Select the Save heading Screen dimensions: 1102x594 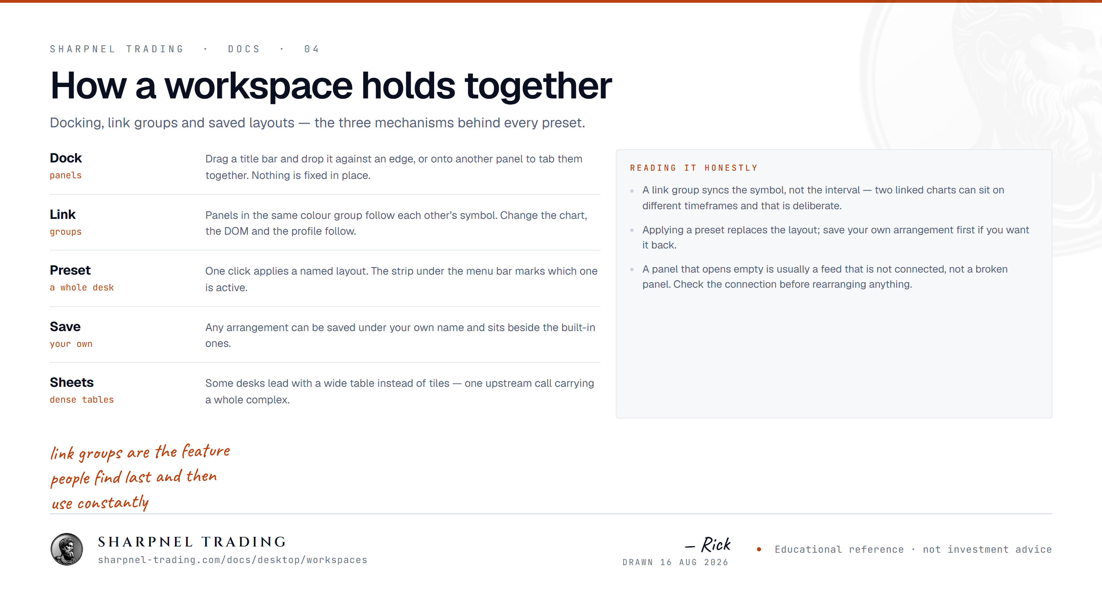[x=65, y=327]
